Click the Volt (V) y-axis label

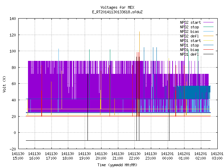click(5, 84)
